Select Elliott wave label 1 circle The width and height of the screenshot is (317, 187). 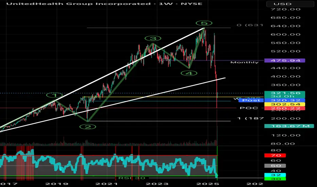tap(54, 95)
